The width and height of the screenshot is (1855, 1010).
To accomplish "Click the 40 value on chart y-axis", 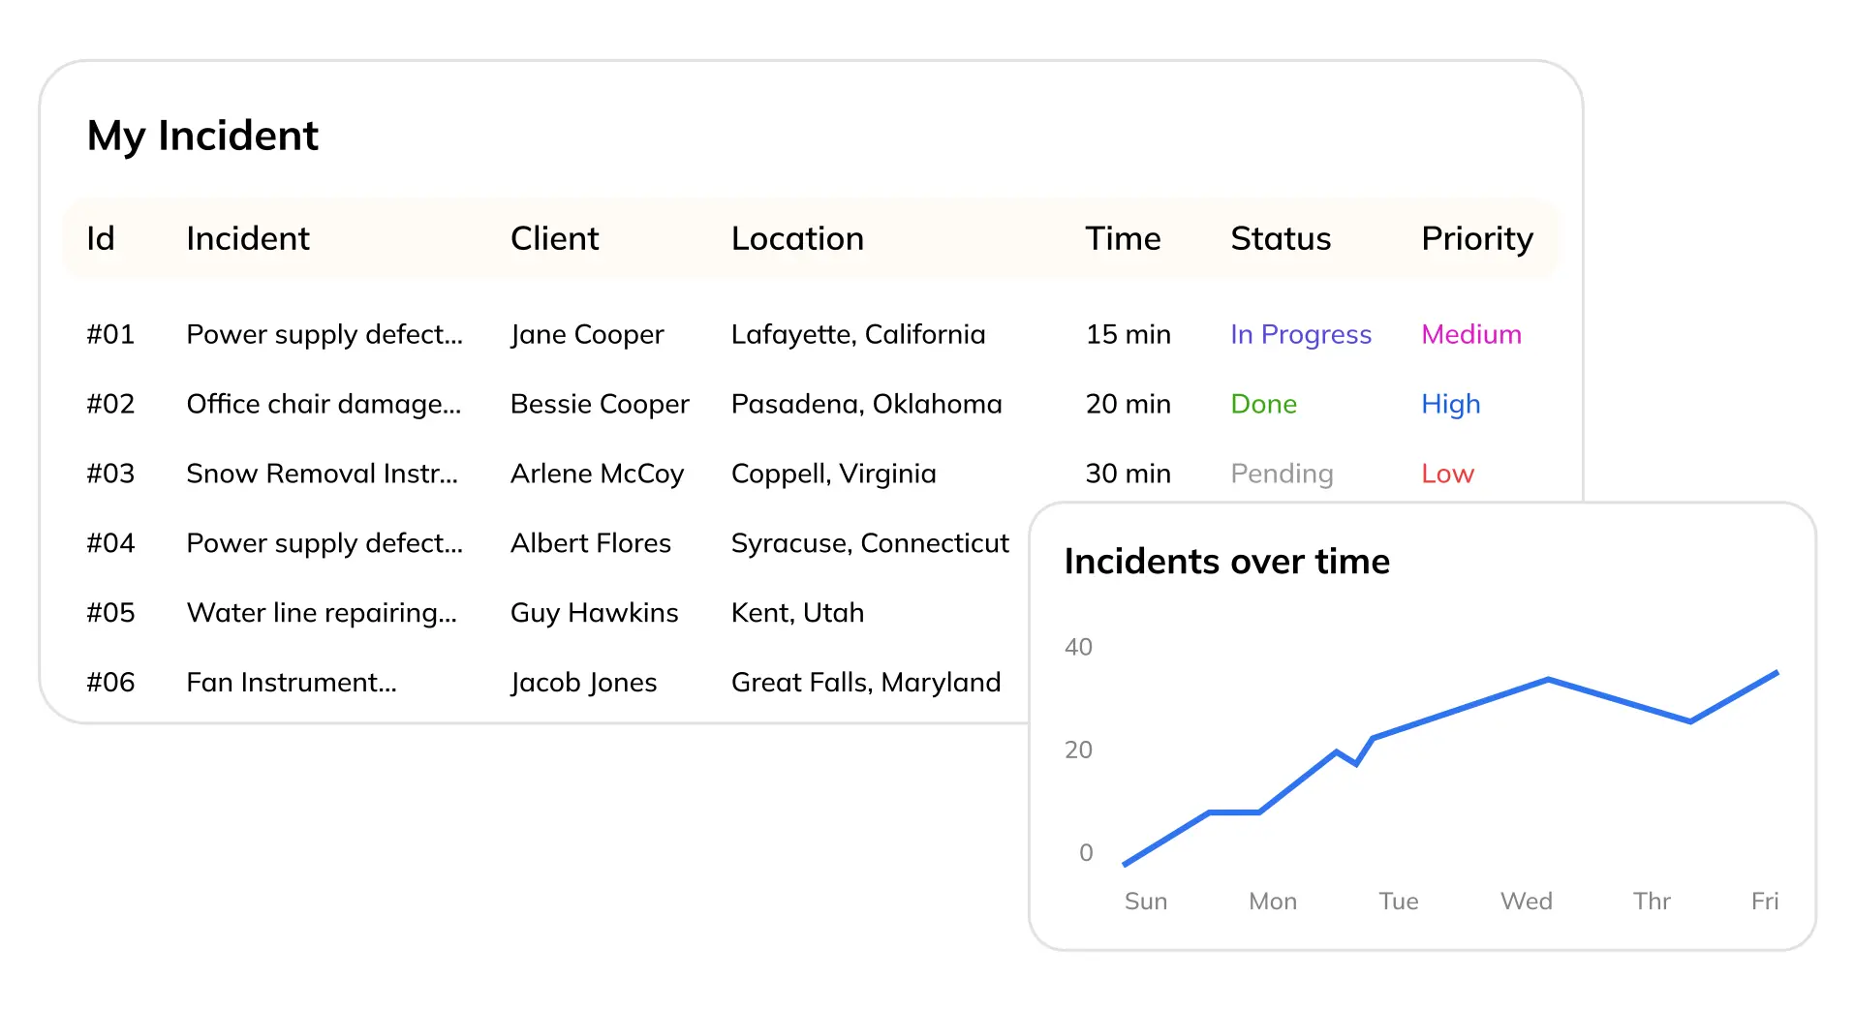I will coord(1078,647).
